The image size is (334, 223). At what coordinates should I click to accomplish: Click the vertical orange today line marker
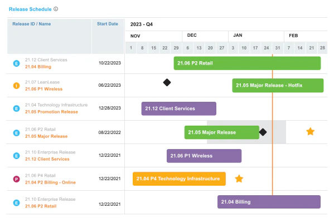coord(272,125)
